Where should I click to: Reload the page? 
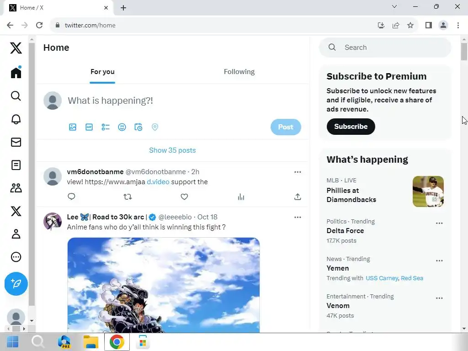coord(39,26)
